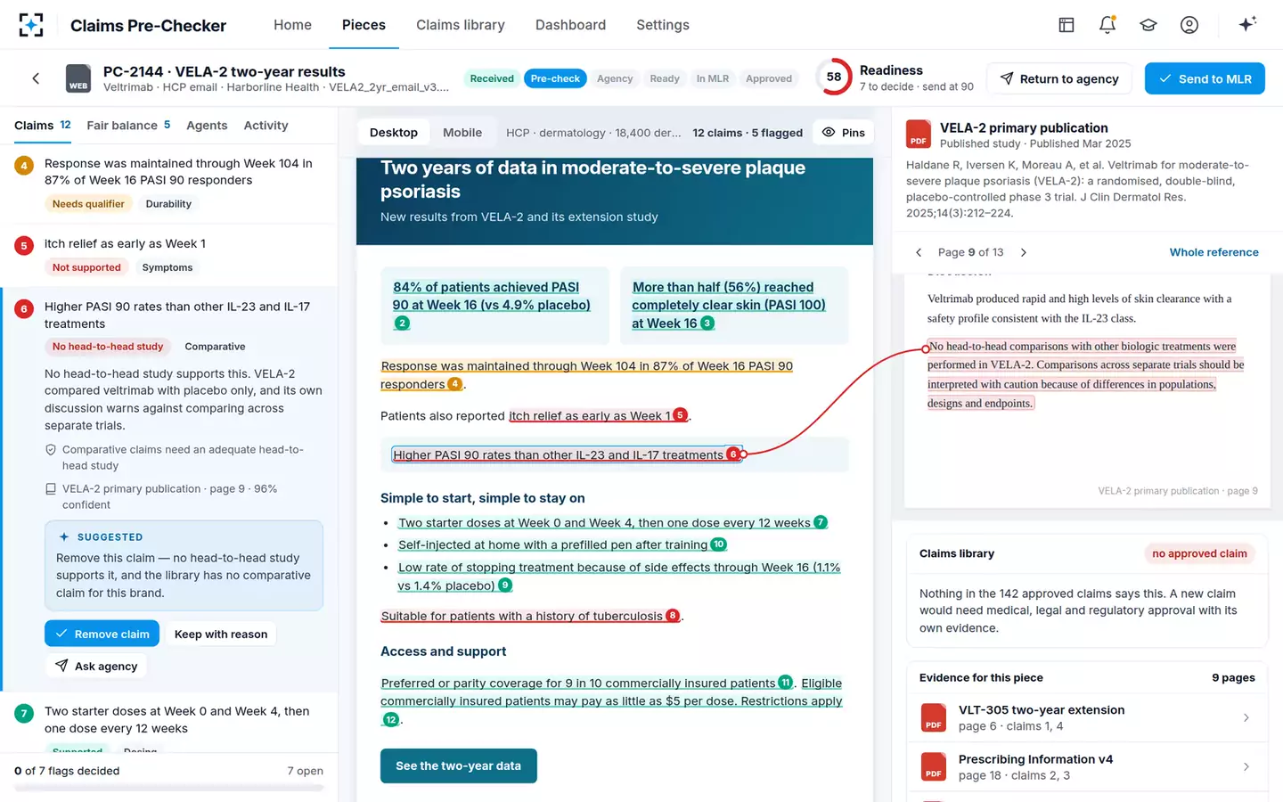Click claim marker 8 in the preview
Image resolution: width=1283 pixels, height=802 pixels.
pyautogui.click(x=673, y=615)
